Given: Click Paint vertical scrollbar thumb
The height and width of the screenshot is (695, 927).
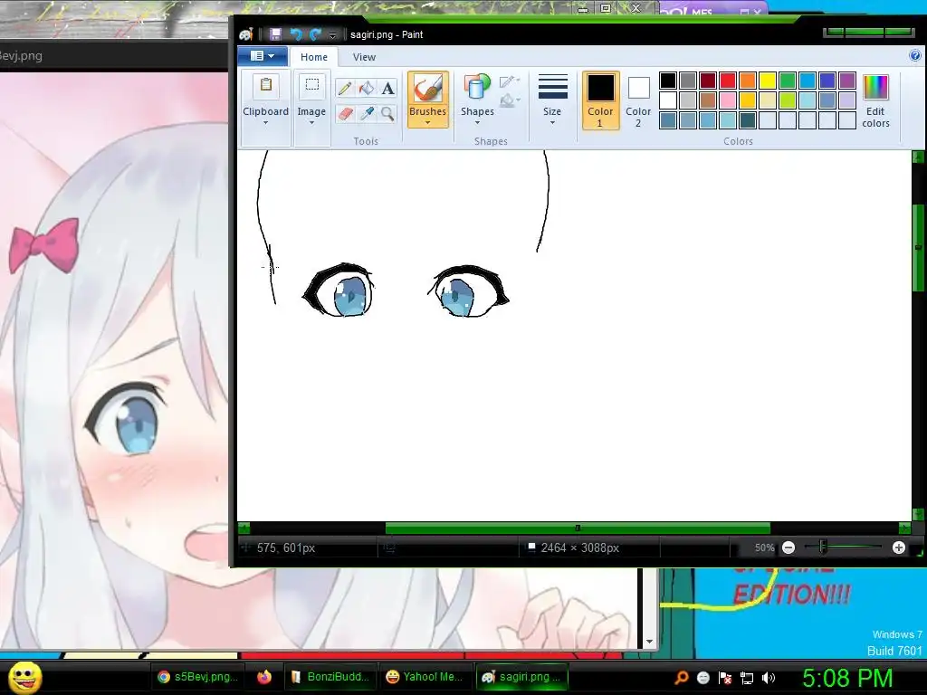Looking at the screenshot, I should pos(918,247).
